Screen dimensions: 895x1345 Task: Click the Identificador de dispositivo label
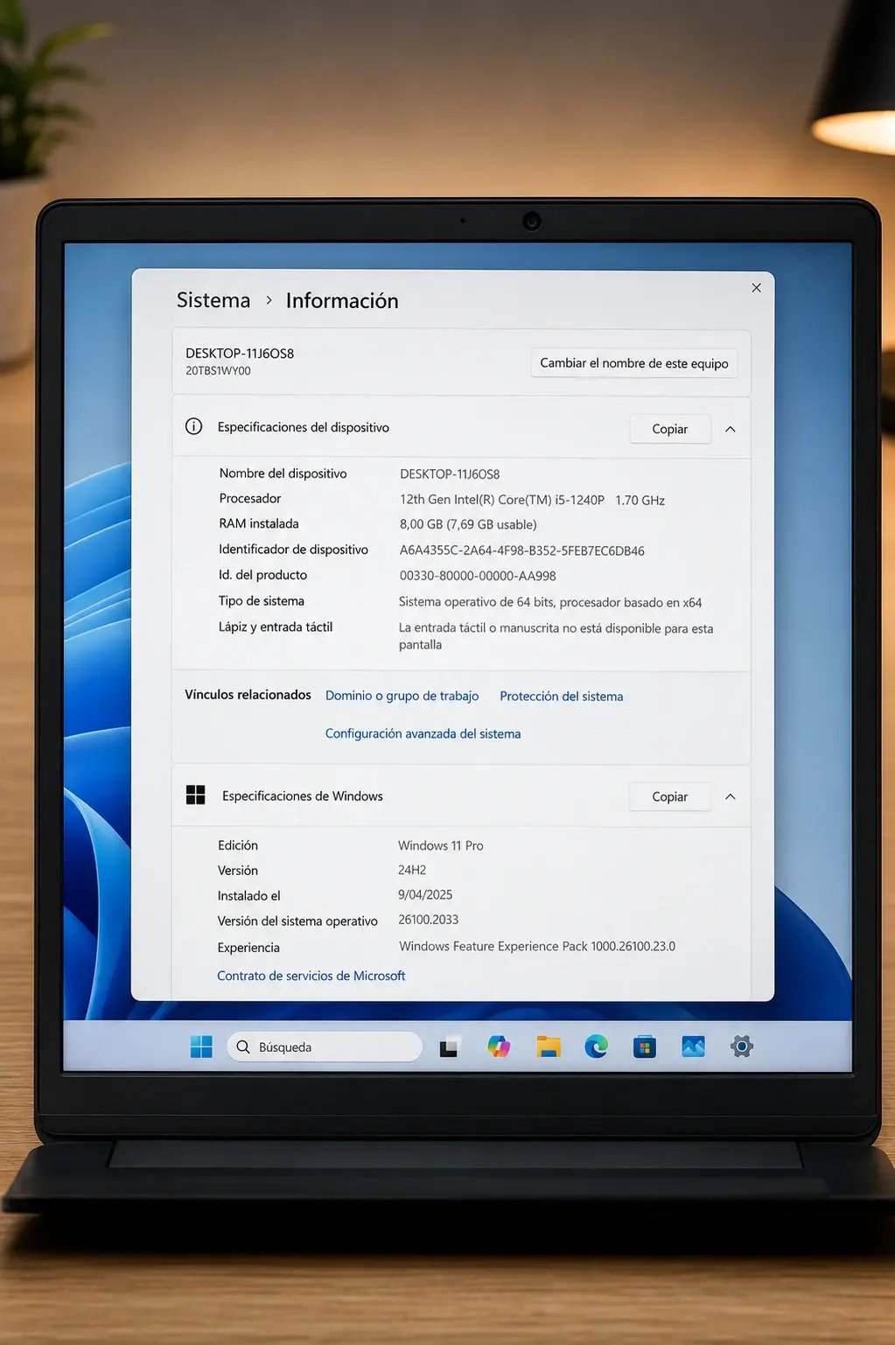tap(294, 550)
